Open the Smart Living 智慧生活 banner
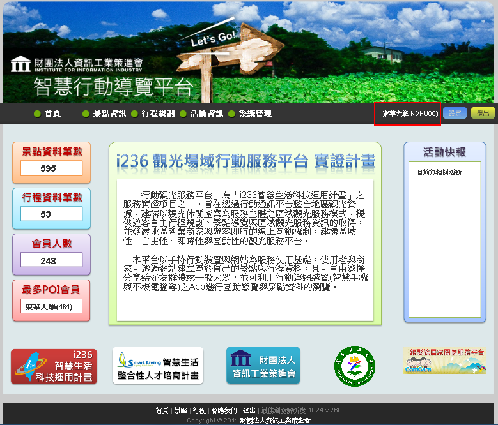The height and width of the screenshot is (425, 498). pos(158,366)
